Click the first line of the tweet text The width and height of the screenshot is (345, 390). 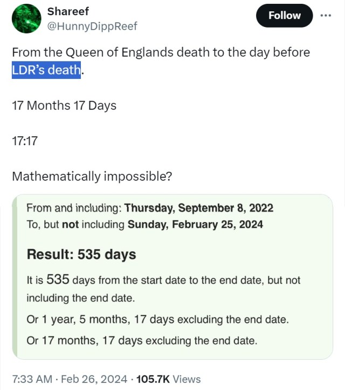pos(161,52)
